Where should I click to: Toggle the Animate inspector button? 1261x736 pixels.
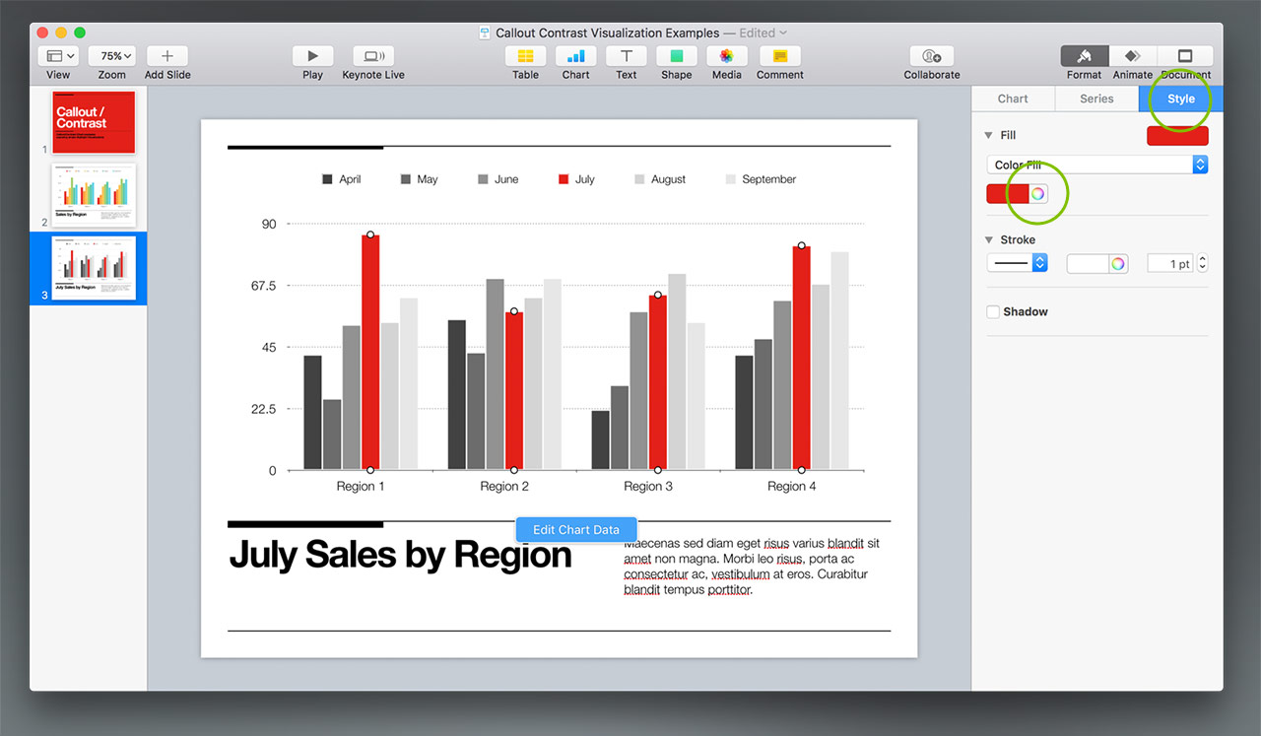coord(1132,56)
